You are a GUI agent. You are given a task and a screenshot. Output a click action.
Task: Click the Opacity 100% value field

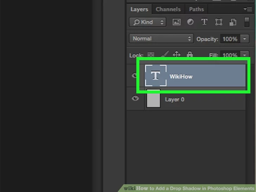[230, 39]
